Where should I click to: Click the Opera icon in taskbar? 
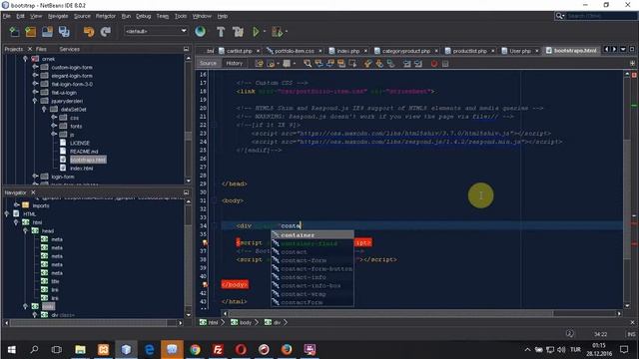[x=241, y=350]
